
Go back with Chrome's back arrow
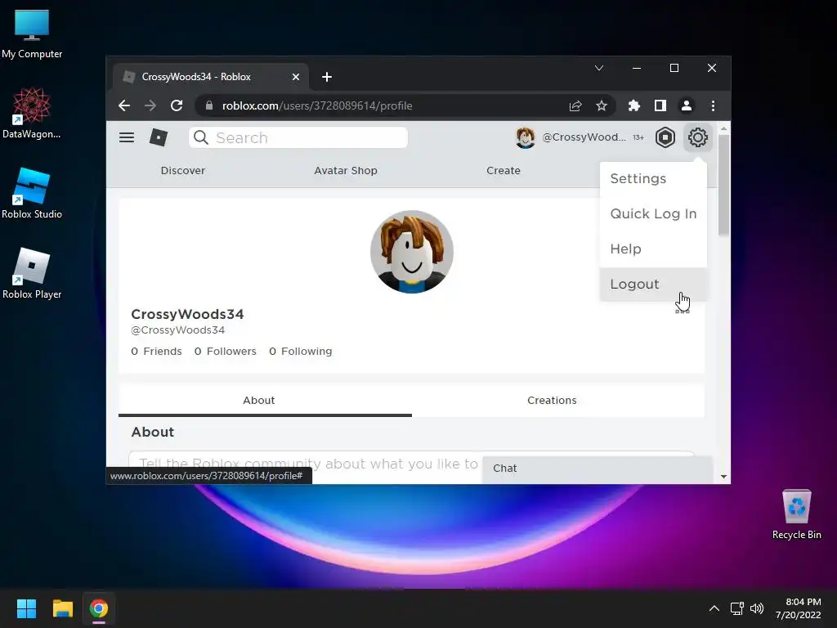pos(124,105)
